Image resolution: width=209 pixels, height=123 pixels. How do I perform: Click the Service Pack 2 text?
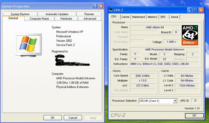65,45
